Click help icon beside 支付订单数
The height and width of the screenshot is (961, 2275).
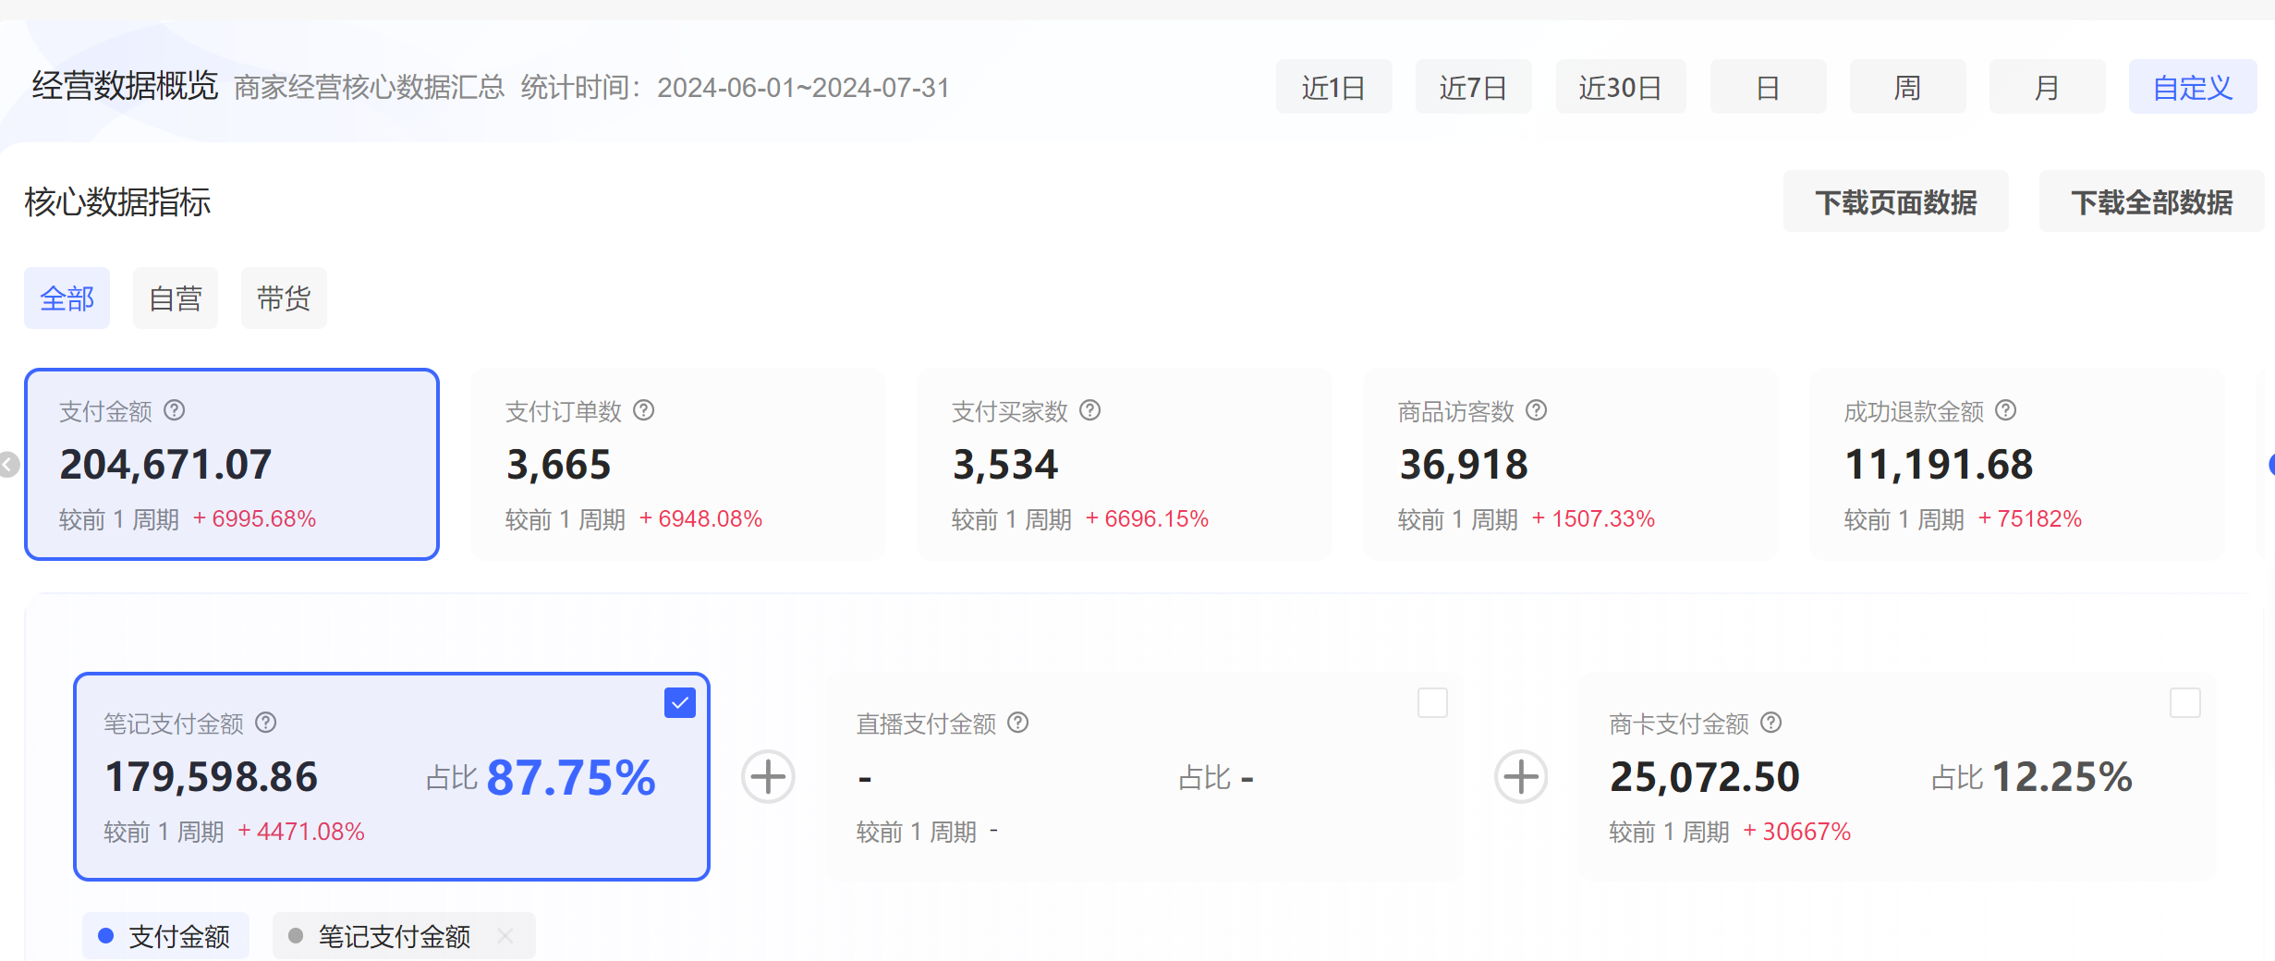click(644, 410)
